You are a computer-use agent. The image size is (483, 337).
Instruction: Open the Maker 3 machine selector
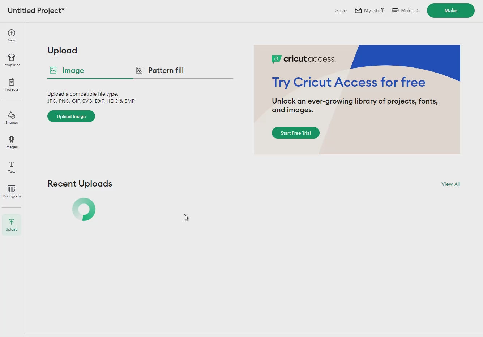coord(406,10)
